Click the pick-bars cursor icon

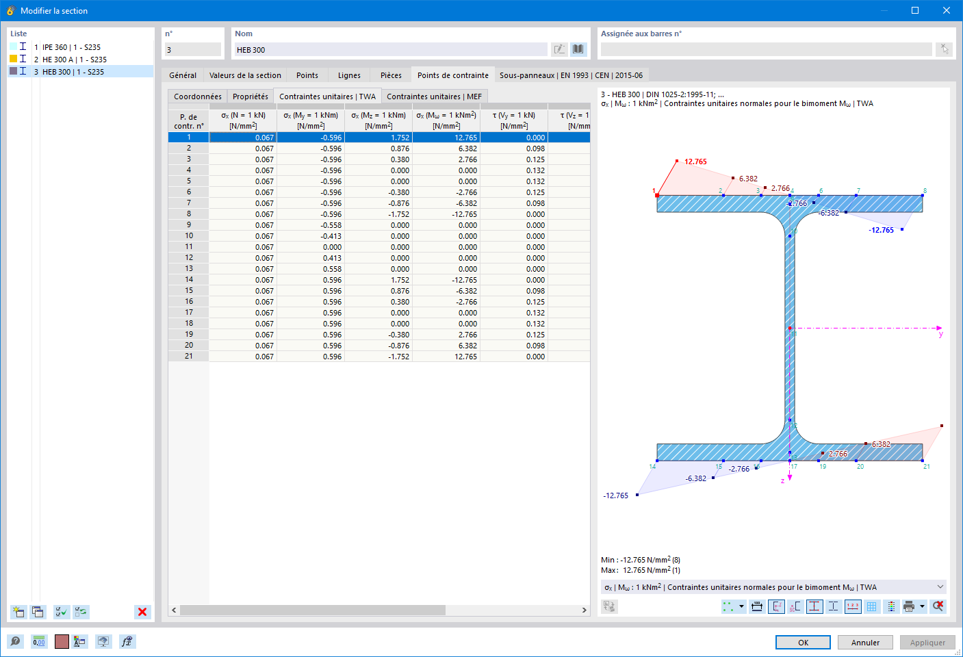(944, 49)
